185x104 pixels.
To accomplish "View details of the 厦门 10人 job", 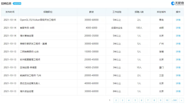I will pos(178,68).
